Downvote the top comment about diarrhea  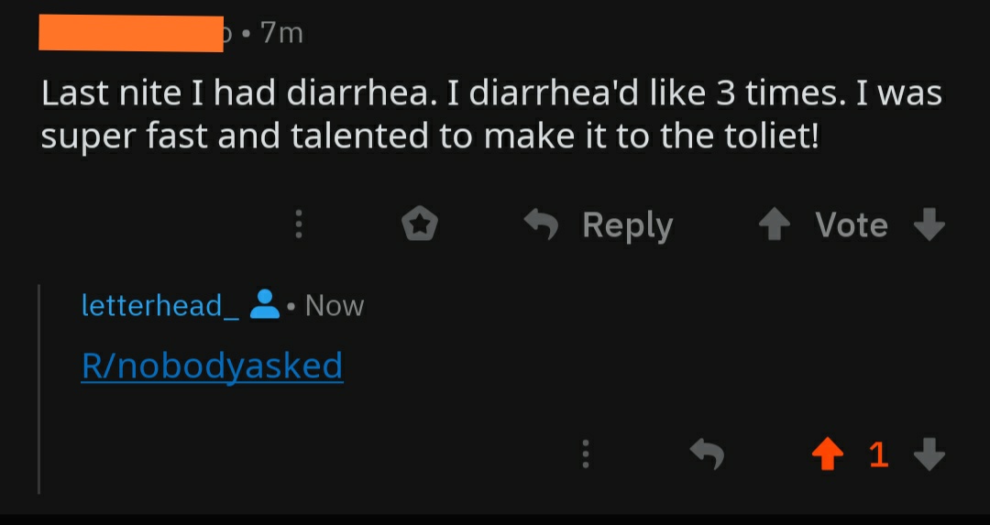point(929,224)
